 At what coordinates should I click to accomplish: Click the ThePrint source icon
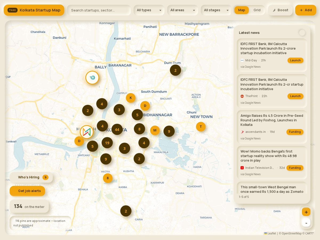click(242, 96)
